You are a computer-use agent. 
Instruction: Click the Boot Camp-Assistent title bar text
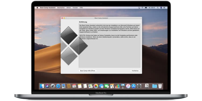[101, 18]
